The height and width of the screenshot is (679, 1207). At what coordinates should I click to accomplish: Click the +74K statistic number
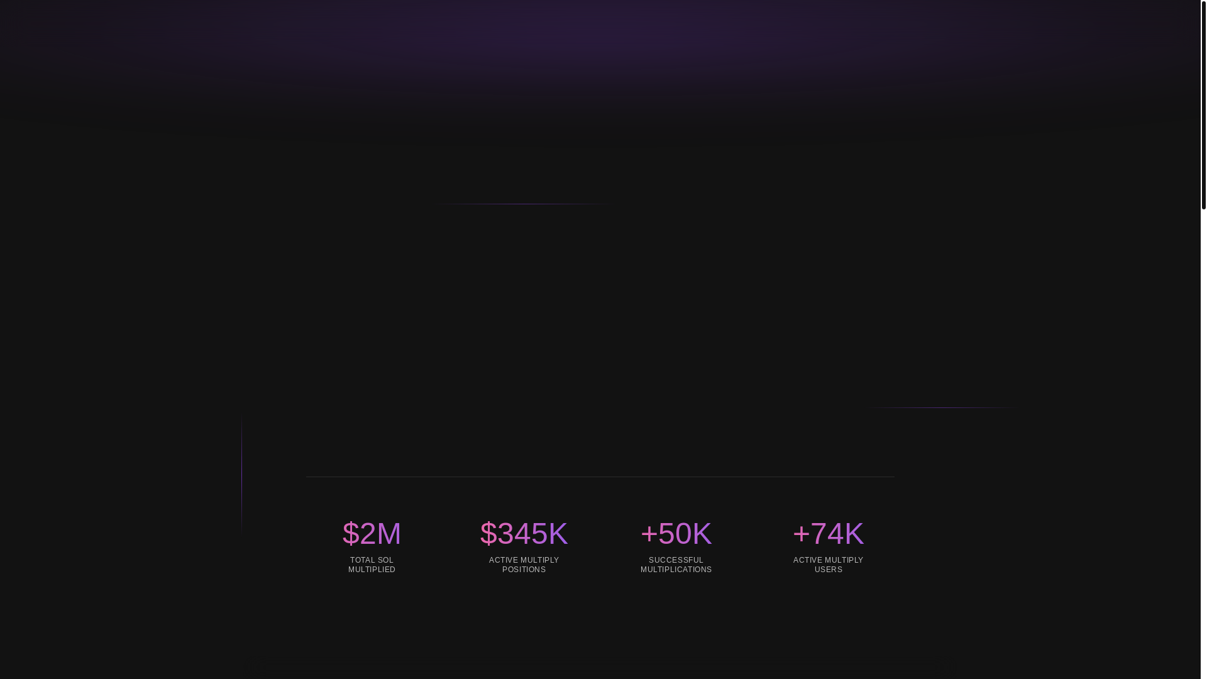[x=828, y=534]
